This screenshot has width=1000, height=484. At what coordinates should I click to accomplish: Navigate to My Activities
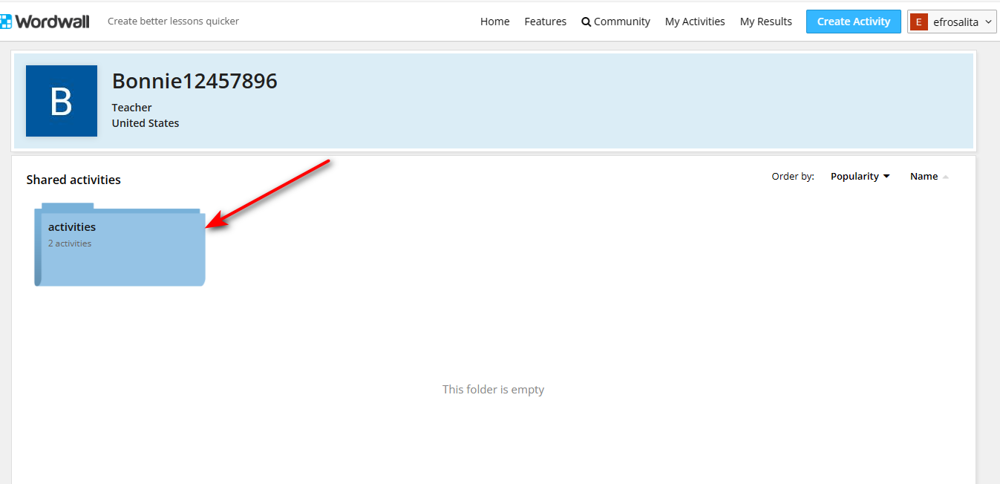click(x=694, y=22)
